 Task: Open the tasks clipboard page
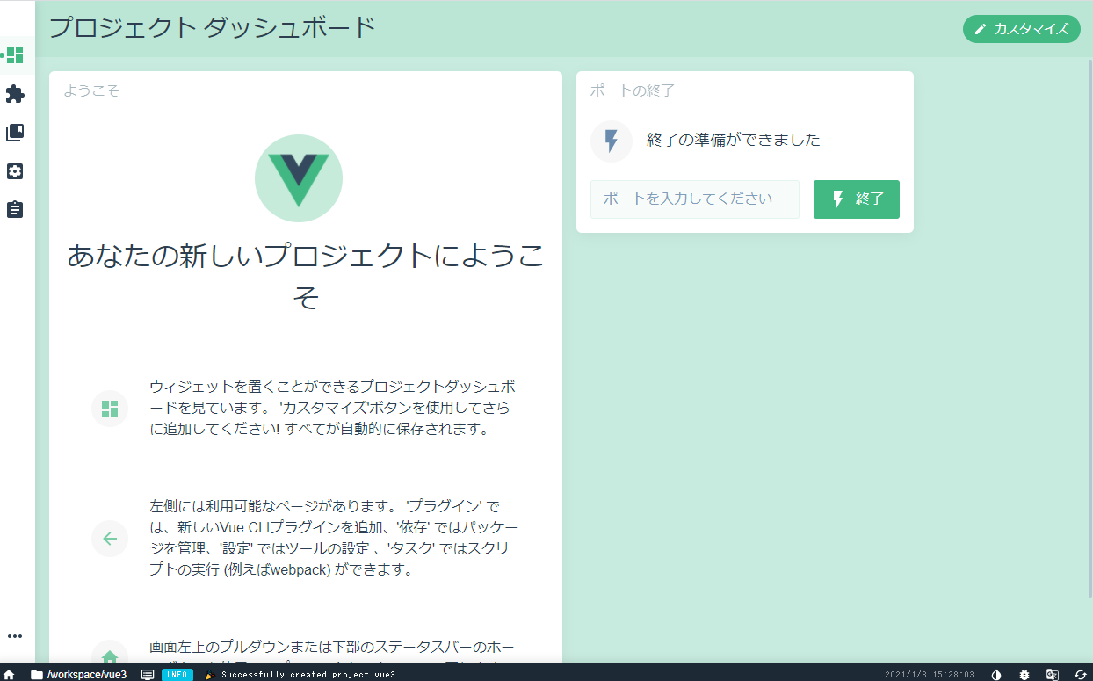point(15,210)
